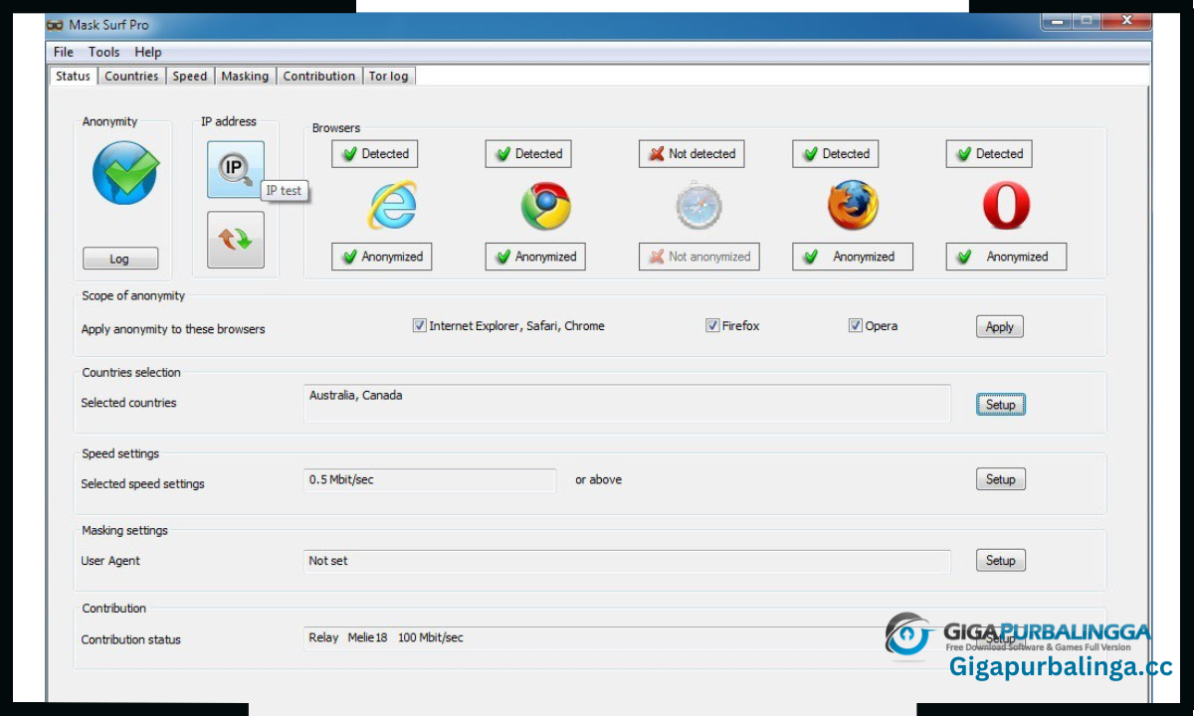Click the Anonymity globe checkmark icon
Image resolution: width=1194 pixels, height=716 pixels.
tap(125, 173)
